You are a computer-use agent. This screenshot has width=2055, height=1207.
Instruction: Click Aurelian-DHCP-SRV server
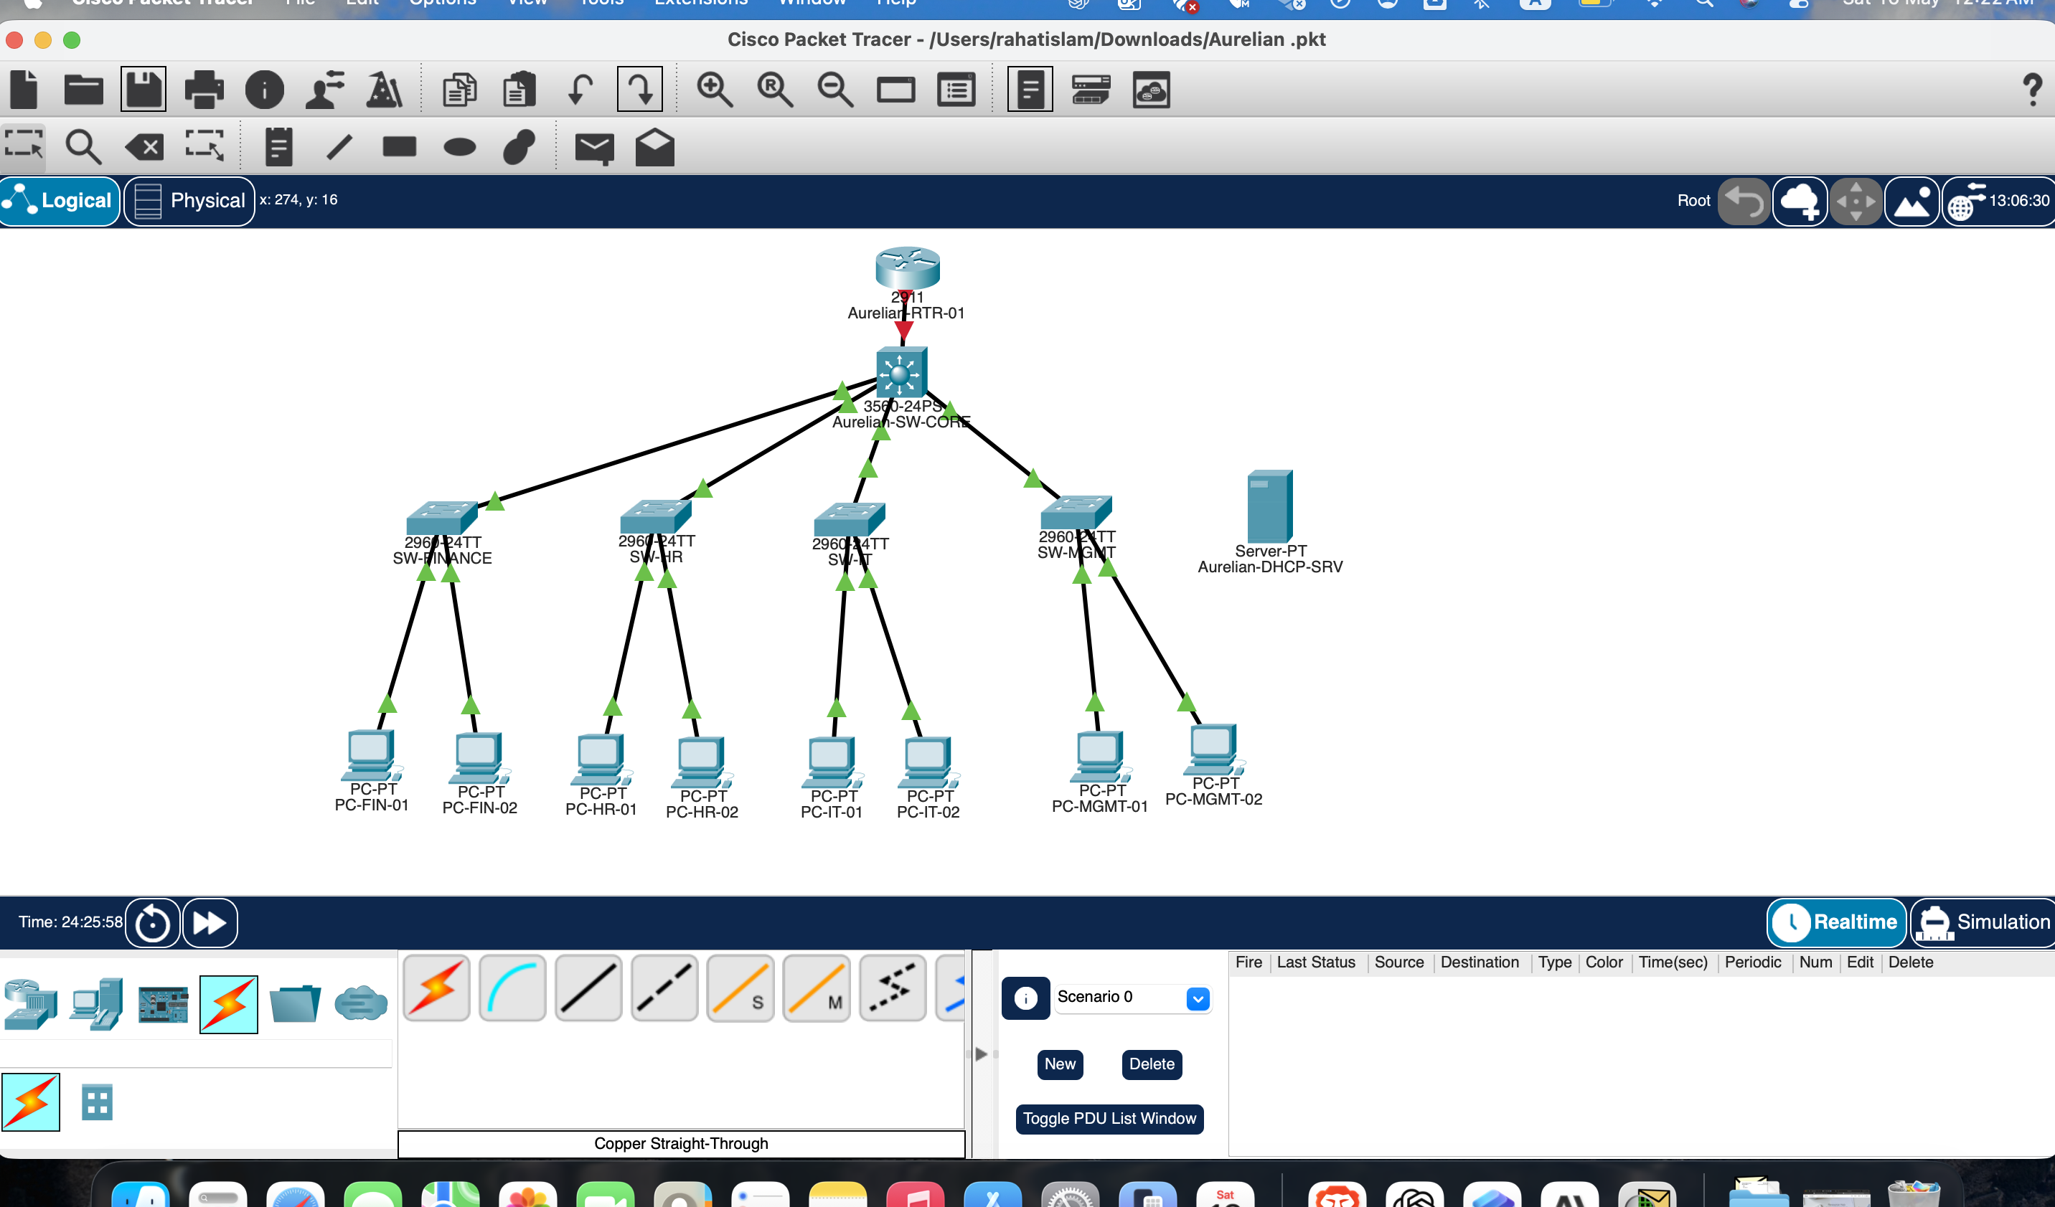(x=1270, y=506)
